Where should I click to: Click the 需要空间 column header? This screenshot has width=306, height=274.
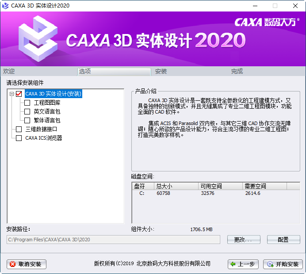tap(264, 186)
